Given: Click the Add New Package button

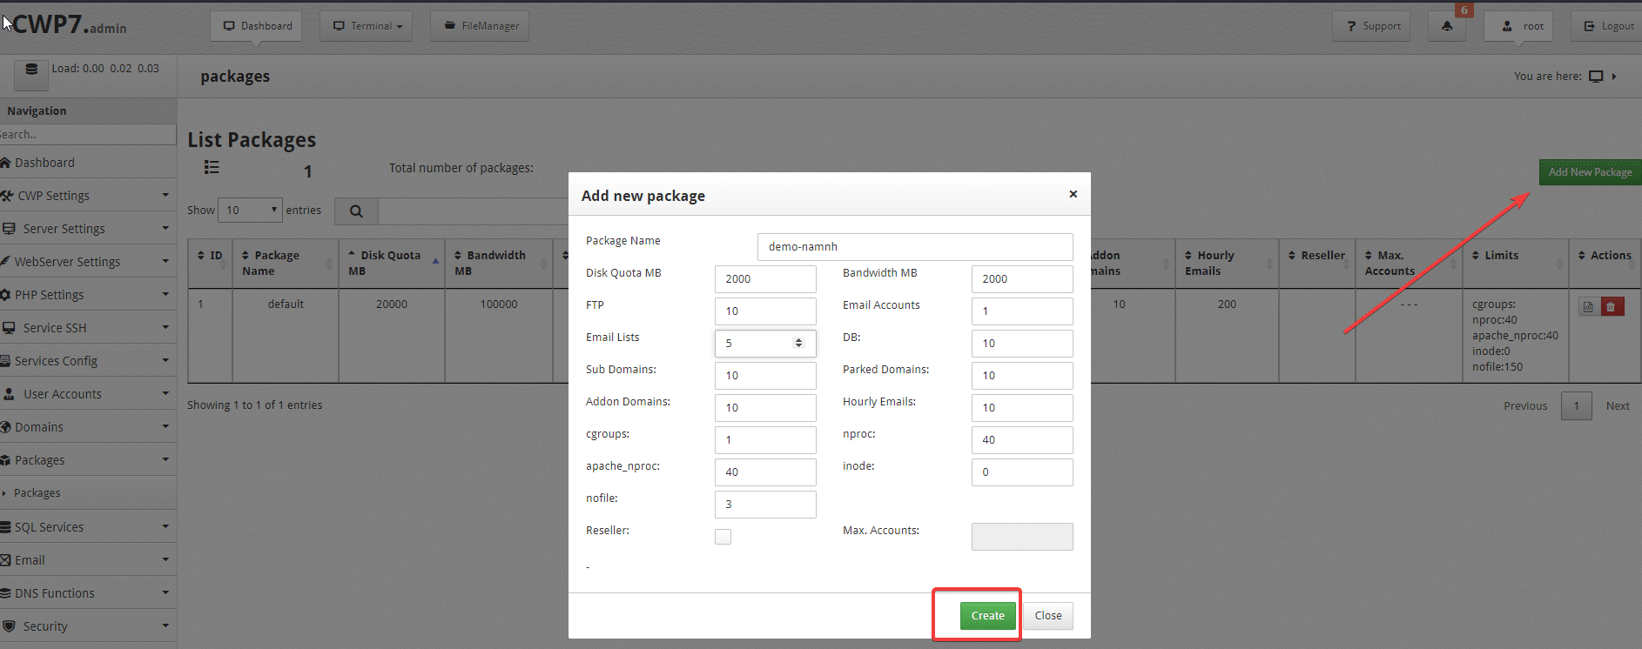Looking at the screenshot, I should coord(1590,172).
